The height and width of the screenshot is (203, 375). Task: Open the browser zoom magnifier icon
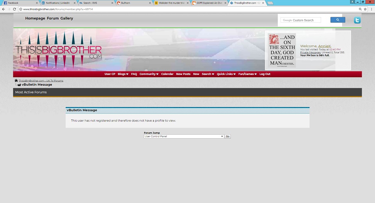tap(360, 9)
